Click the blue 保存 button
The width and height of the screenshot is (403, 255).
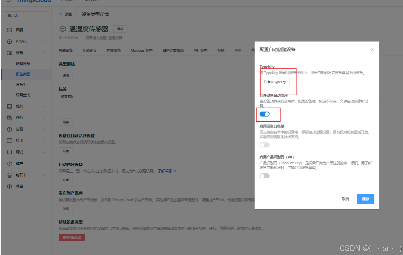coord(365,199)
